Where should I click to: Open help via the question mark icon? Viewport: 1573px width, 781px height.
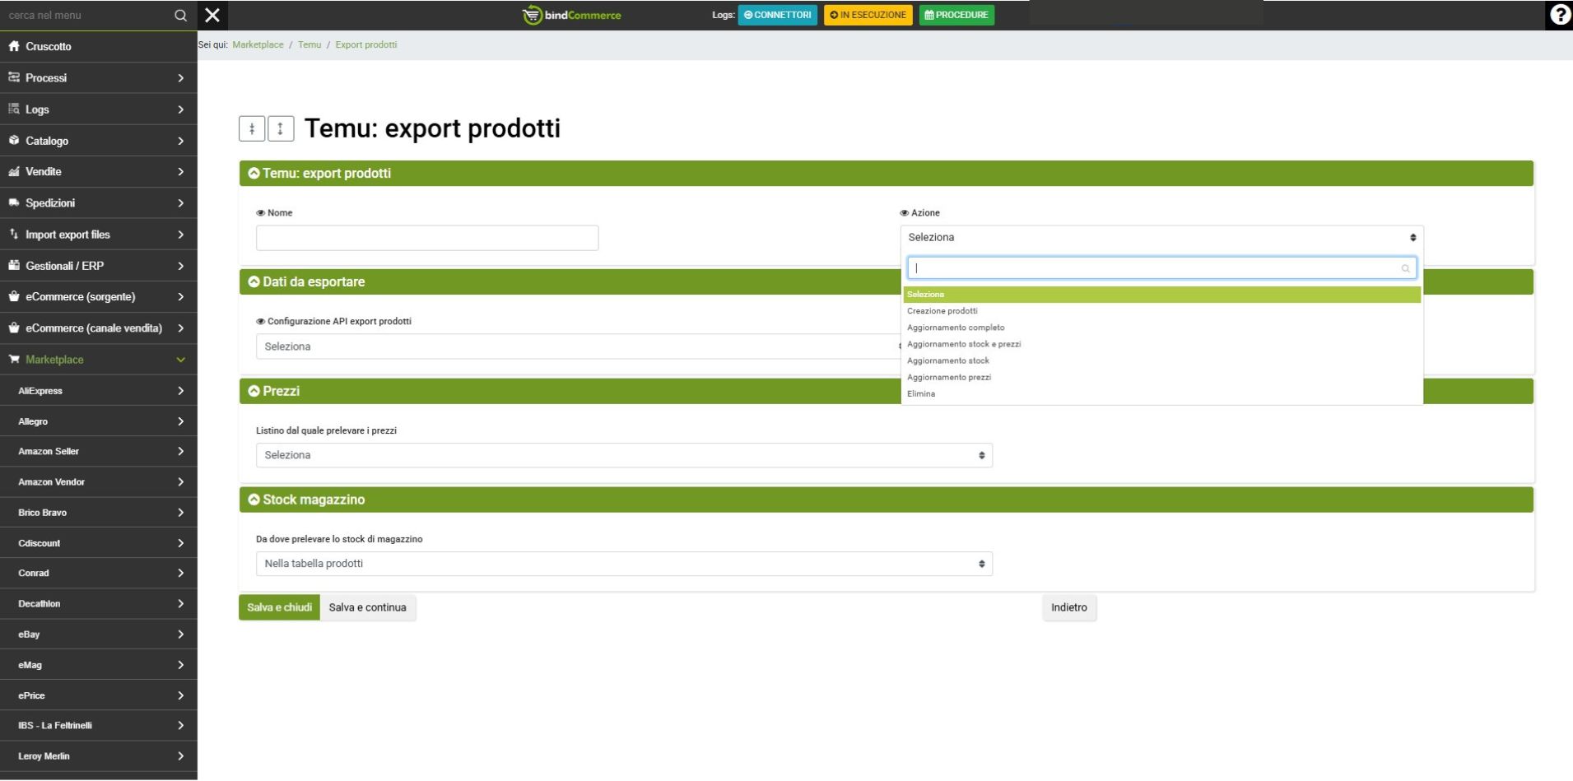1559,15
